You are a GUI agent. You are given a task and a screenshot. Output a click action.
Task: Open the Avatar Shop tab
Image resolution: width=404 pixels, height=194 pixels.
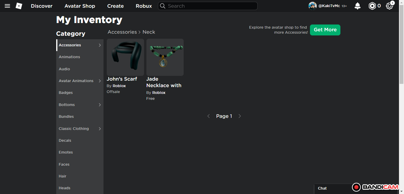[x=80, y=6]
